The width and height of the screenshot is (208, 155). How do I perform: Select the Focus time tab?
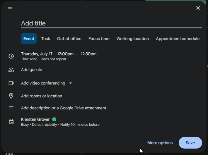click(99, 39)
